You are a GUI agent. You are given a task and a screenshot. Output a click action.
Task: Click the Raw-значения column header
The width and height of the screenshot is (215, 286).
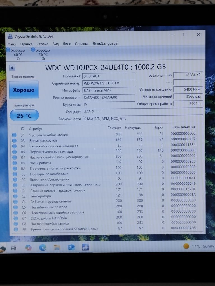click(184, 127)
